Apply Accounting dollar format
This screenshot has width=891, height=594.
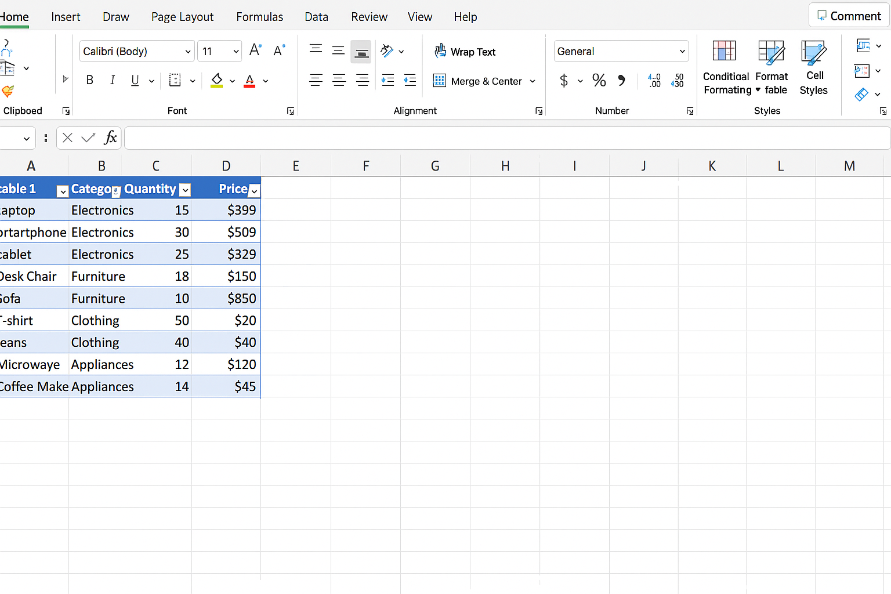564,80
